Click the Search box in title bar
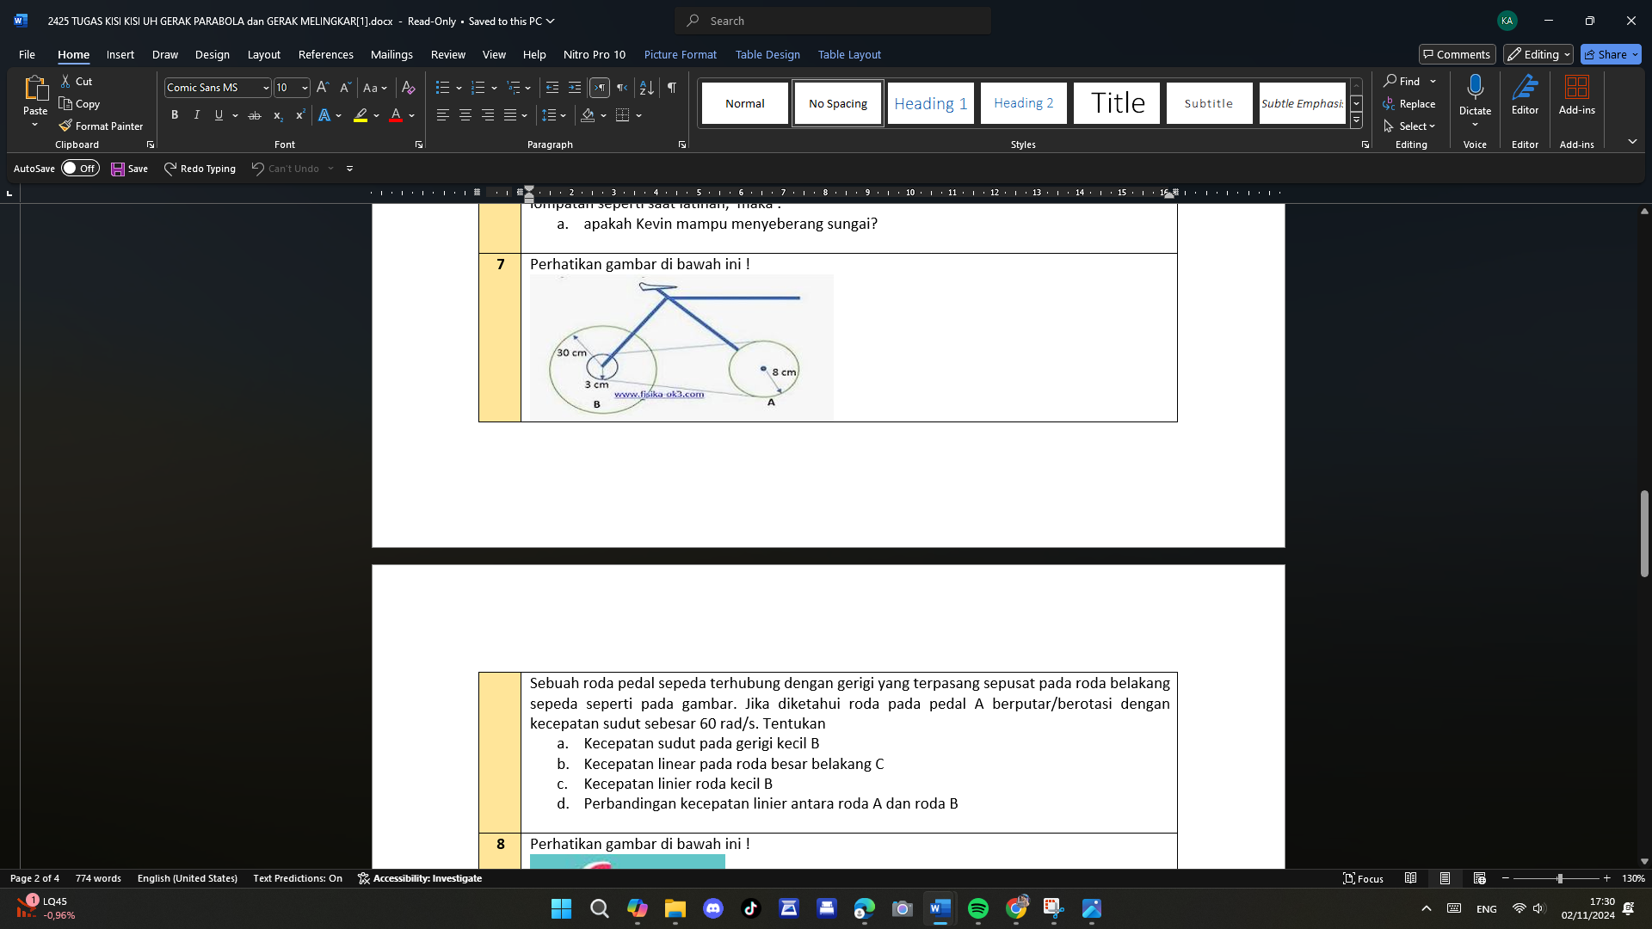 pos(833,21)
